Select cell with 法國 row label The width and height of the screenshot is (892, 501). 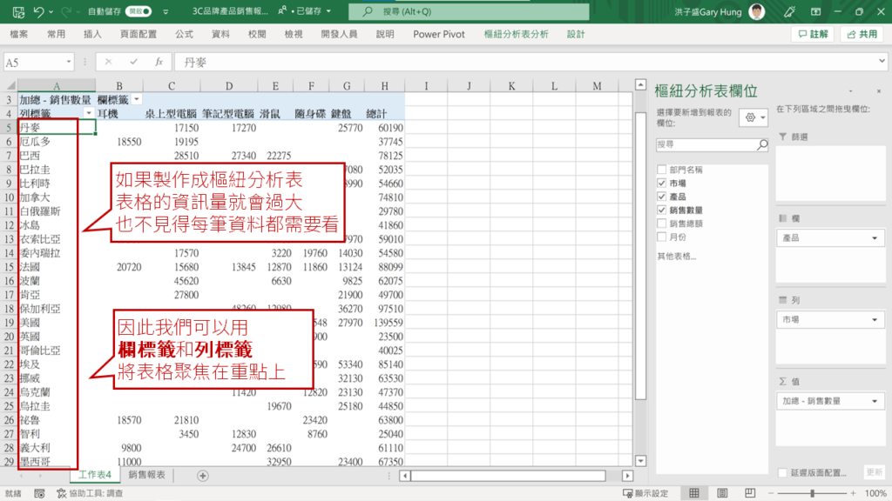57,266
